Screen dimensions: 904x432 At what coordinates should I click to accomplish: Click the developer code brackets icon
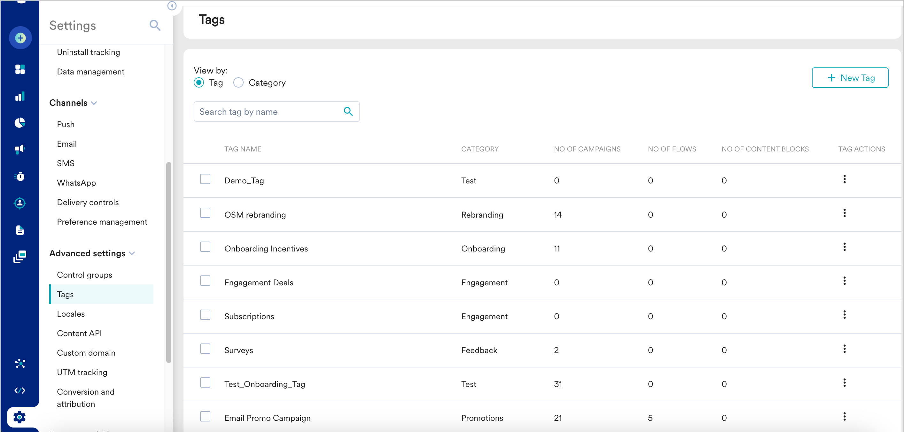point(20,390)
